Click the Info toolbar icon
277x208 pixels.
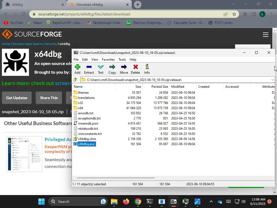(147, 69)
